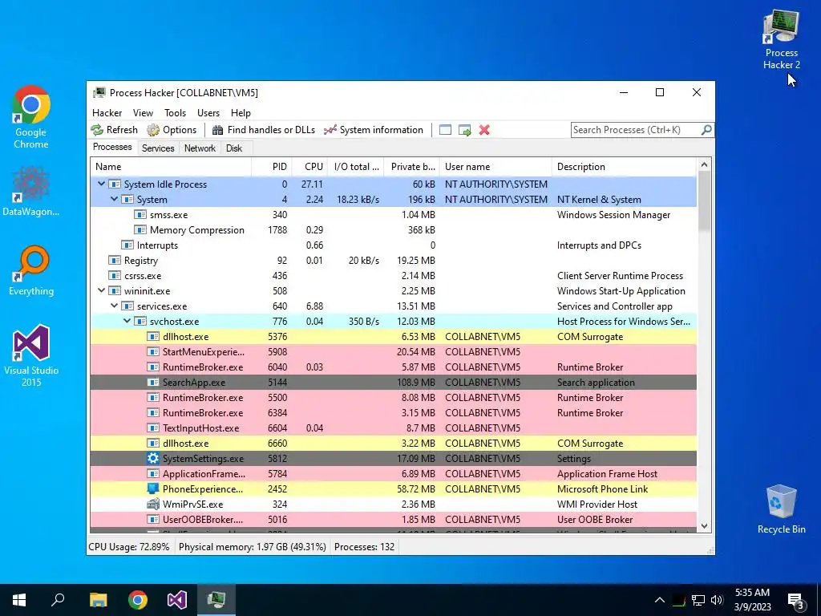Click the SearchApp.exe process icon

click(x=153, y=383)
